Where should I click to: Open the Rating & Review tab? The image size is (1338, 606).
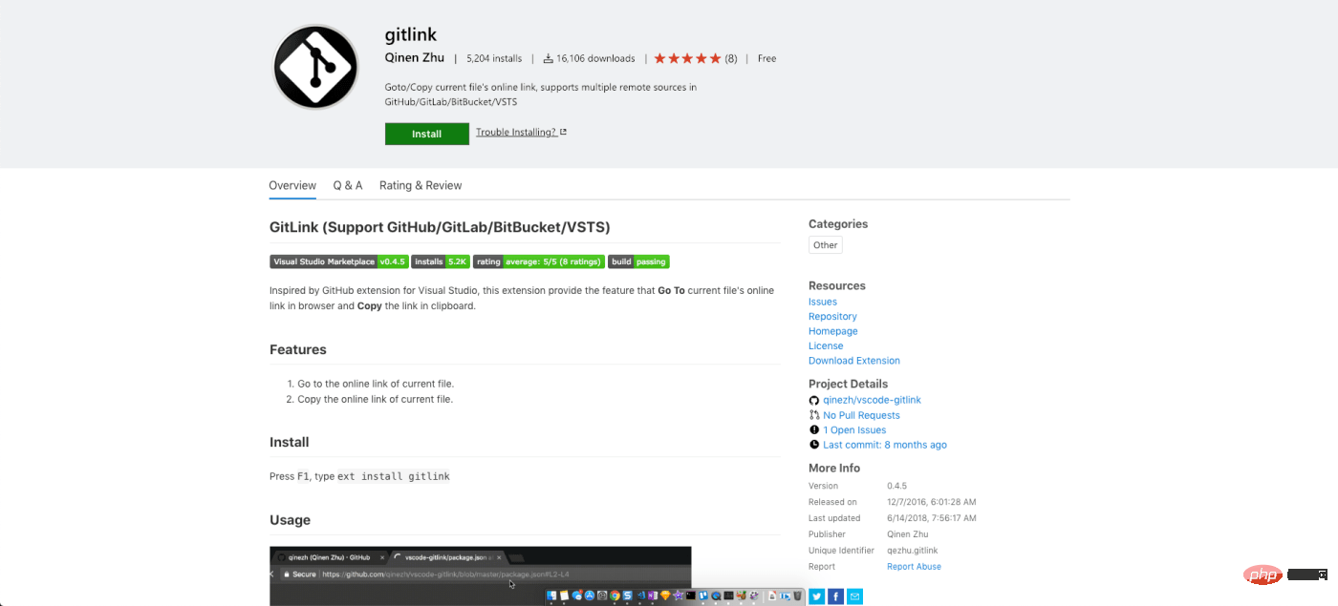(x=421, y=185)
